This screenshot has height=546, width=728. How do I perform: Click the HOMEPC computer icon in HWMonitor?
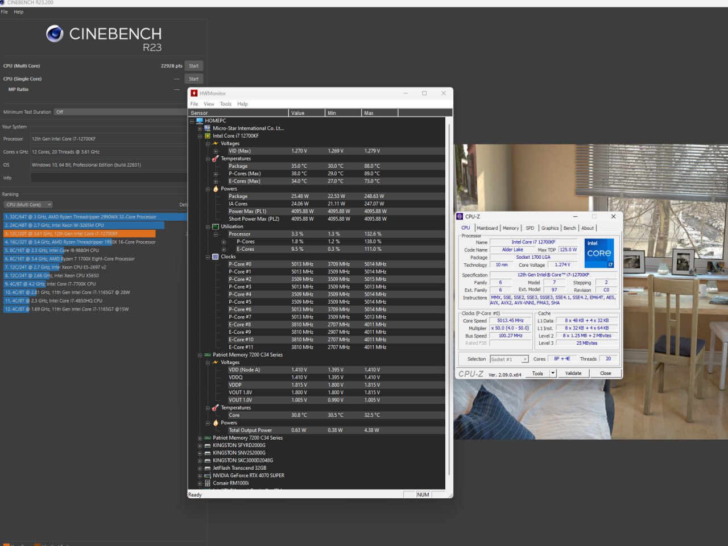[x=200, y=121]
